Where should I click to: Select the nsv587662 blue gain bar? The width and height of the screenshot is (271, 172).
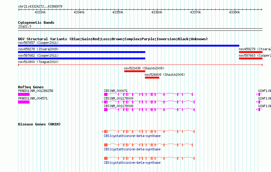[x=82, y=58]
